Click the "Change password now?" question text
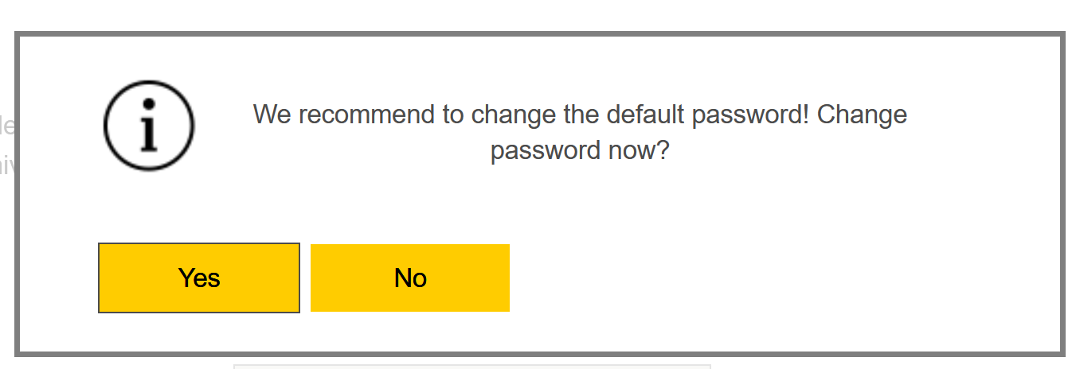 coord(580,150)
